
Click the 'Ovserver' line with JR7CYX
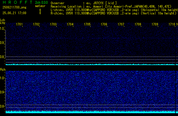coord(84,3)
